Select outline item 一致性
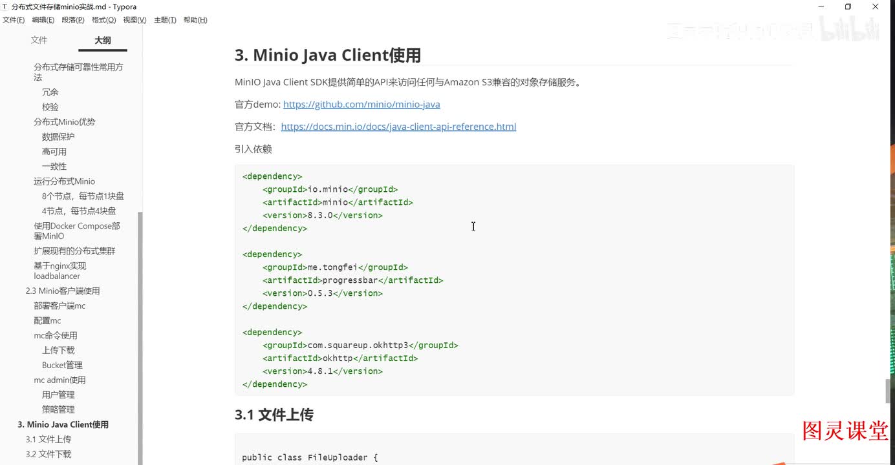Image resolution: width=895 pixels, height=465 pixels. [x=54, y=167]
